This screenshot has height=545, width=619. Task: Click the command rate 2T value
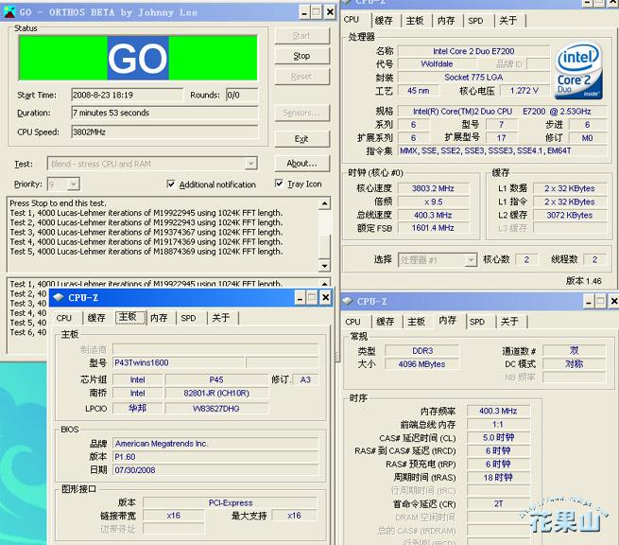click(x=498, y=503)
